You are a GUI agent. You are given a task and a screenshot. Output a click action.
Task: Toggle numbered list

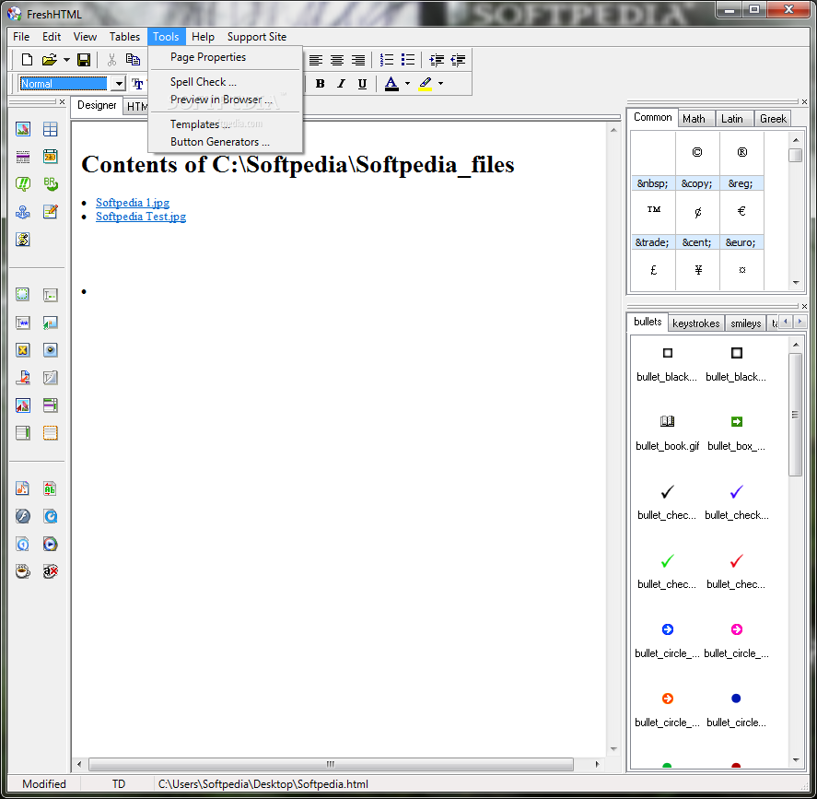[387, 60]
